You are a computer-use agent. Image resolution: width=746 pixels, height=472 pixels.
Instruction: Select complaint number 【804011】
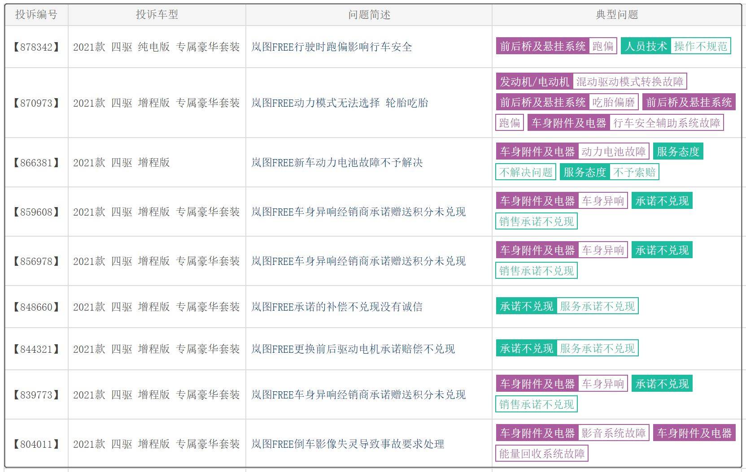[36, 444]
